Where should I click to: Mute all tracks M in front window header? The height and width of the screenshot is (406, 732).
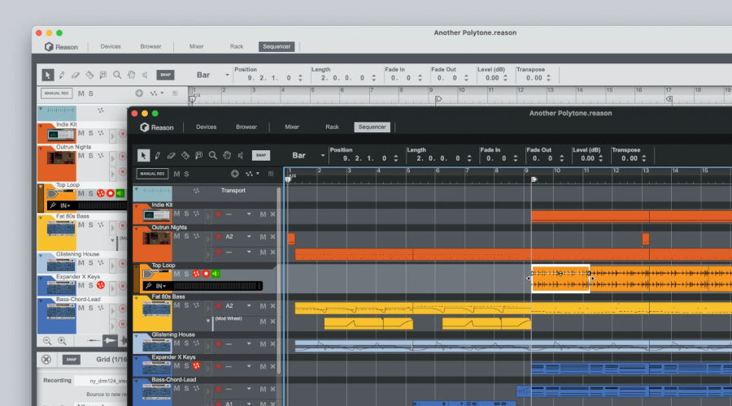[176, 174]
